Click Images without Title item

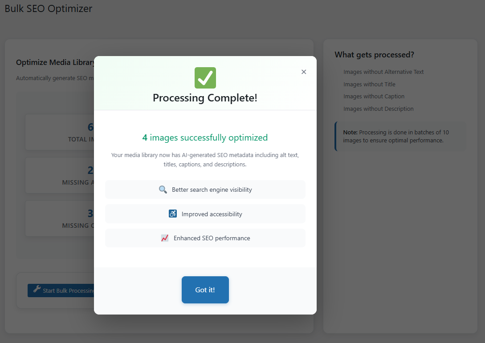click(369, 84)
